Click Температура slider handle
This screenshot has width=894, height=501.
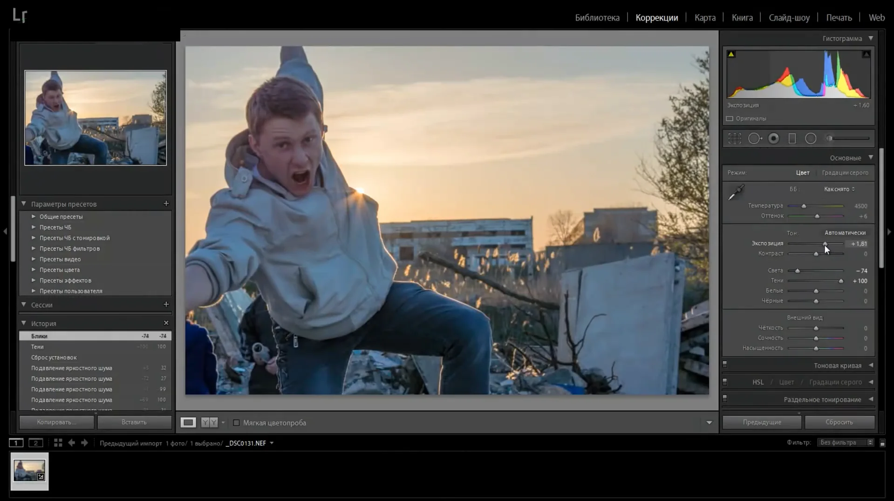(804, 206)
